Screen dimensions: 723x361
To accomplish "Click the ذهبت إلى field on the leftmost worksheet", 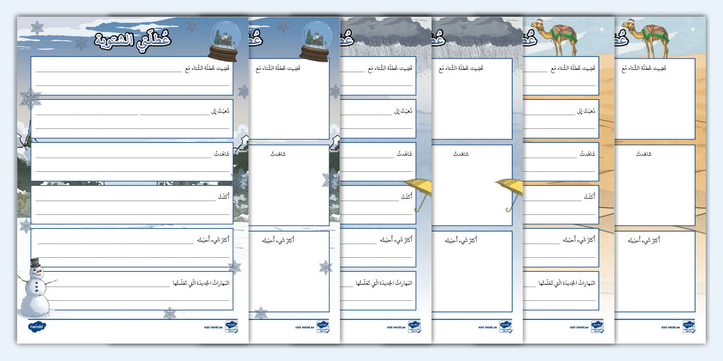I will coord(132,119).
